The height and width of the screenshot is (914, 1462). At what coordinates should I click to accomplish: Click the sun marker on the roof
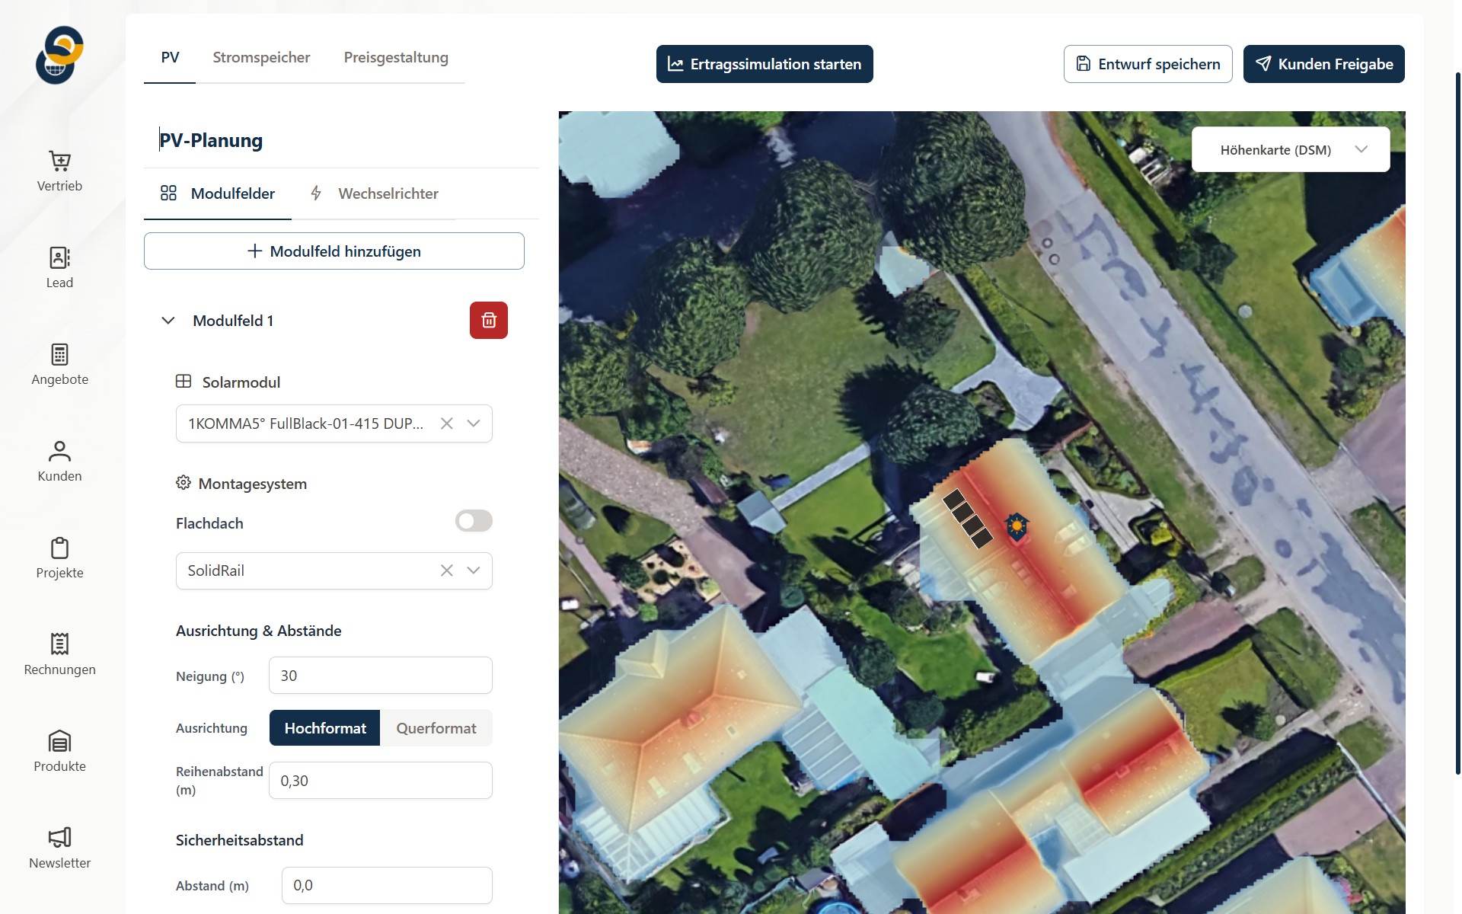[1017, 526]
